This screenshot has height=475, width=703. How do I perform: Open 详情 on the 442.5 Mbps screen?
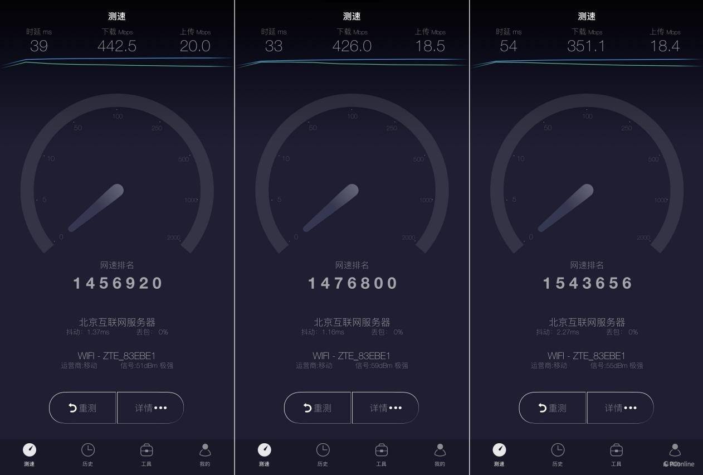150,408
